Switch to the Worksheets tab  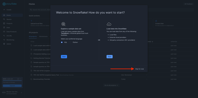coord(43,37)
